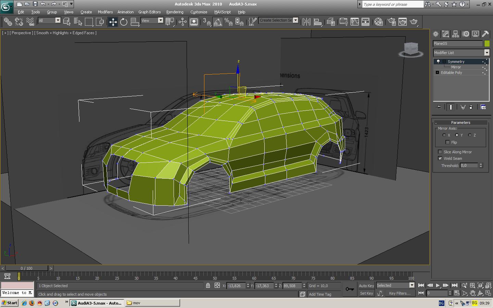The width and height of the screenshot is (493, 308).
Task: Click the Quick Render teapot icon
Action: (414, 22)
